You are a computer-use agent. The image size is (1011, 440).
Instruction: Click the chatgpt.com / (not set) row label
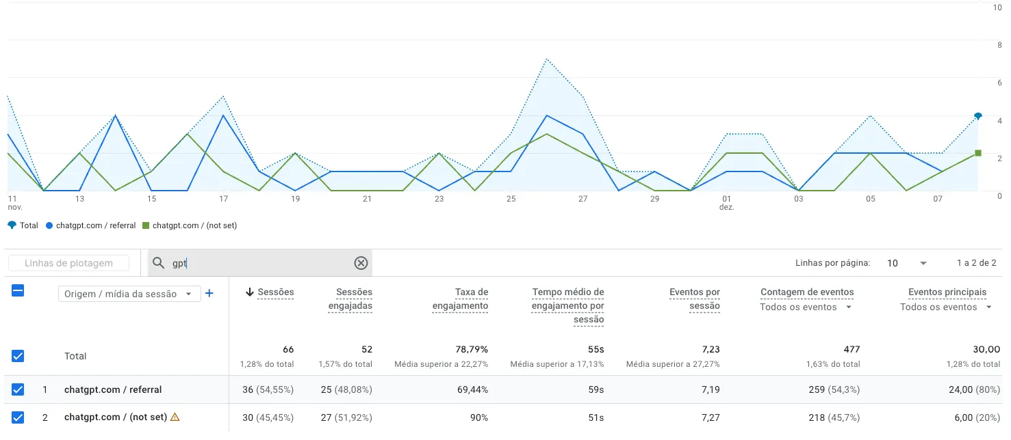pyautogui.click(x=116, y=417)
